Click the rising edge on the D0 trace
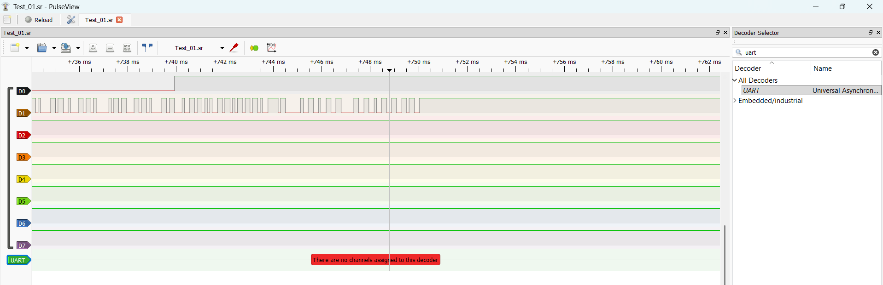 [x=175, y=83]
